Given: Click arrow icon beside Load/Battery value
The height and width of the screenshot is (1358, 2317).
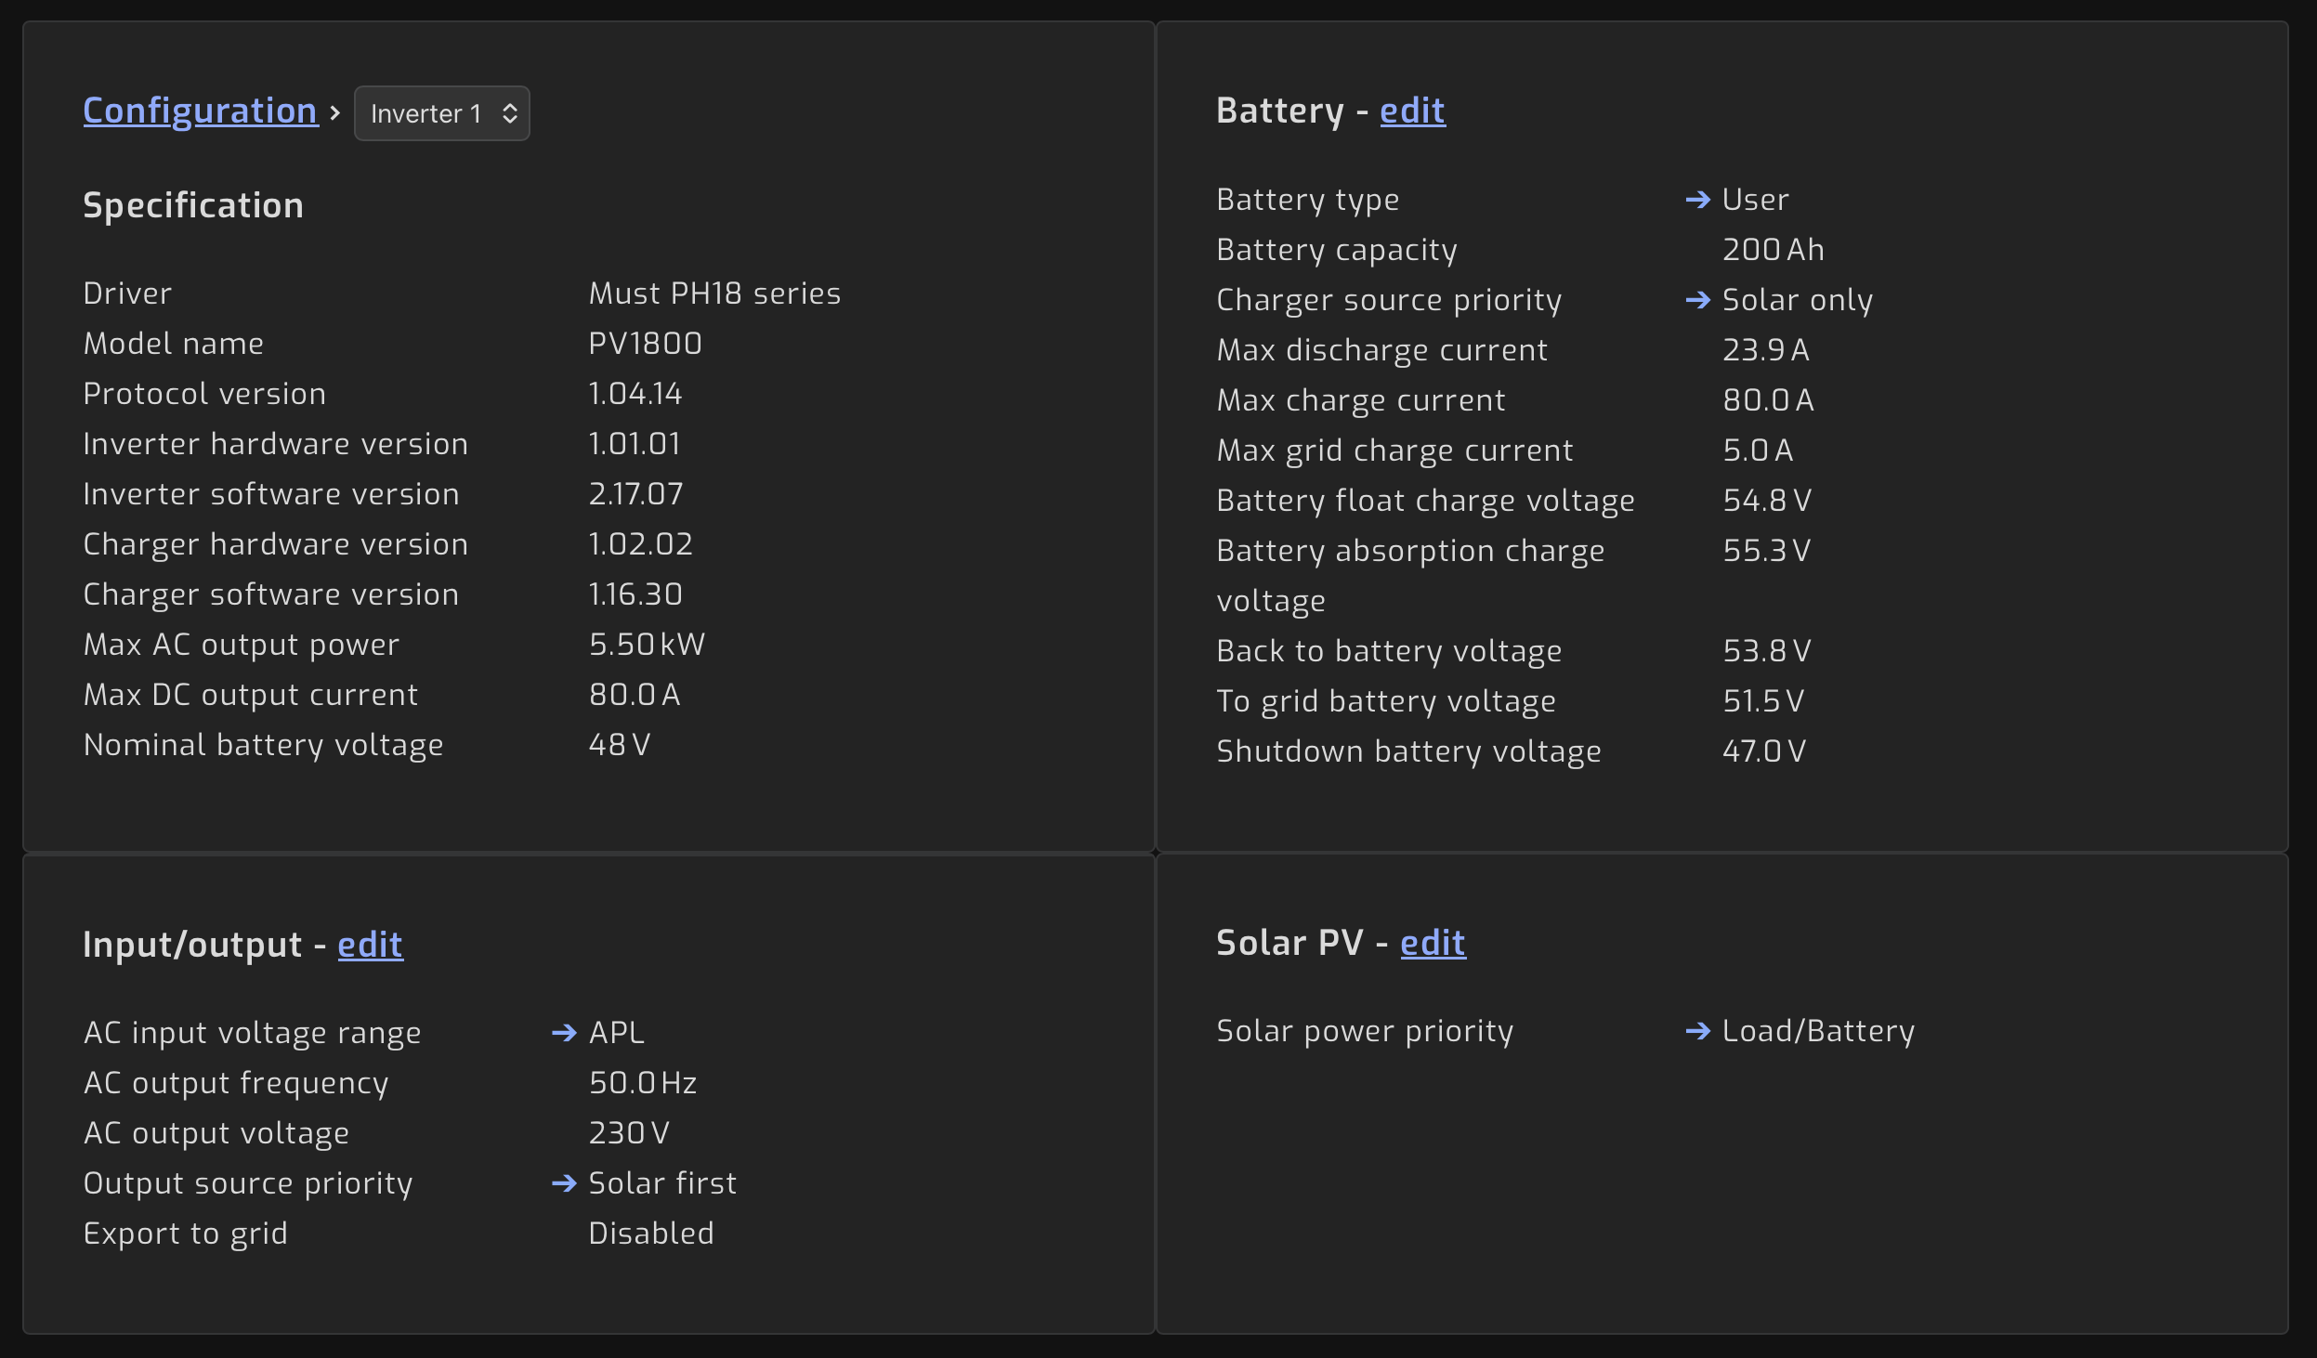Looking at the screenshot, I should point(1697,1031).
